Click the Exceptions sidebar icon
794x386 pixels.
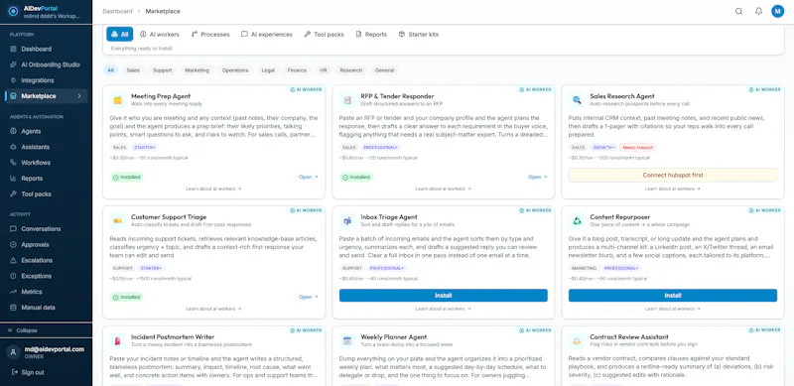[13, 276]
